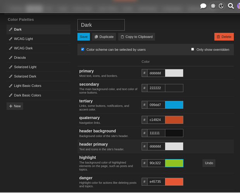Screen dimensions: 240x193
Task: Enable Only show overridden checkbox
Action: point(193,49)
